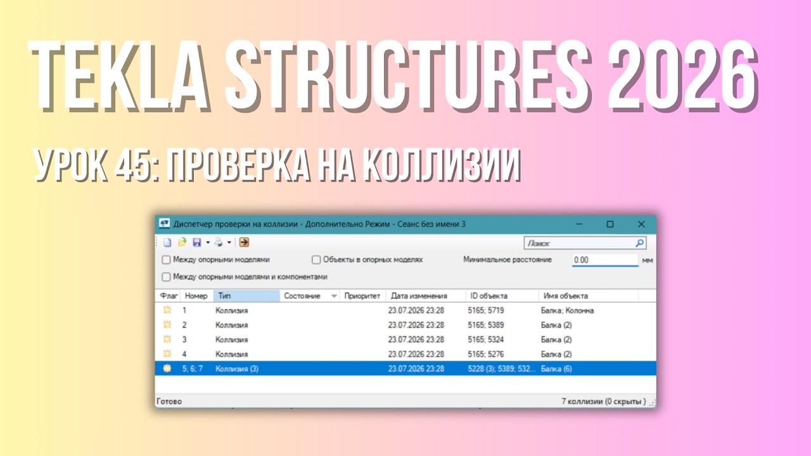
Task: Expand the save options dropdown arrow
Action: pyautogui.click(x=207, y=242)
